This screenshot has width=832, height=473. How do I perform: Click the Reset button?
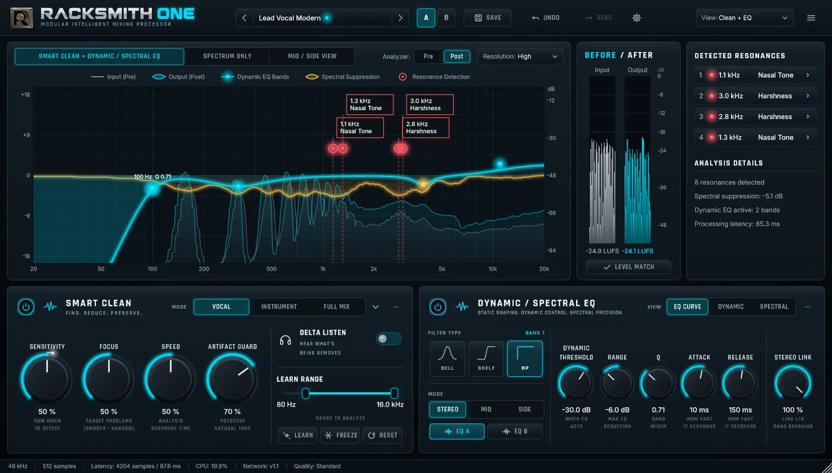[x=382, y=436]
